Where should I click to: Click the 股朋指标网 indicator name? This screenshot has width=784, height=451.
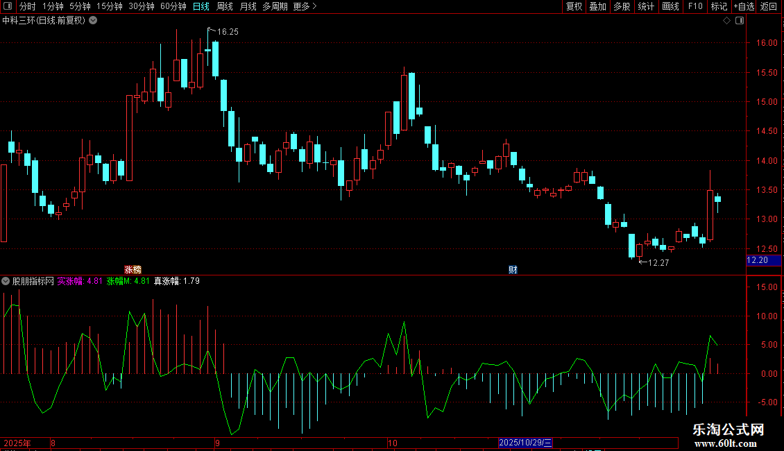click(x=33, y=281)
